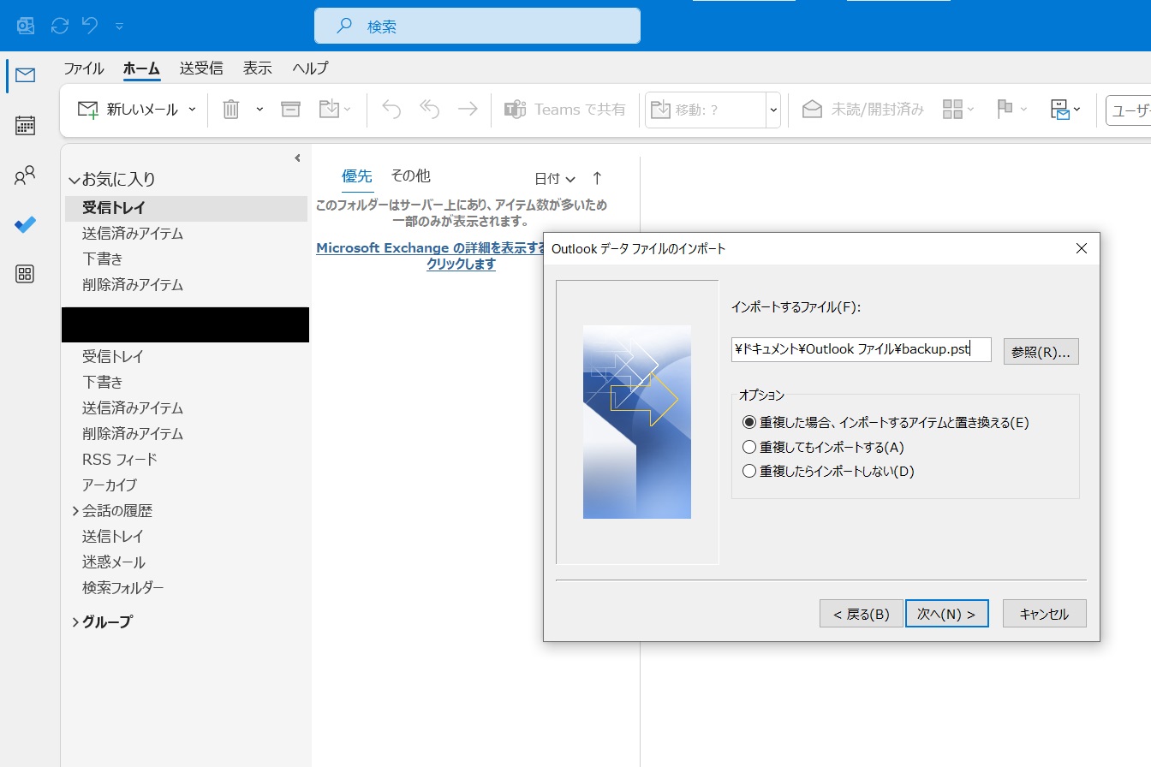Select do not import duplicates option
This screenshot has width=1151, height=767.
[x=749, y=471]
